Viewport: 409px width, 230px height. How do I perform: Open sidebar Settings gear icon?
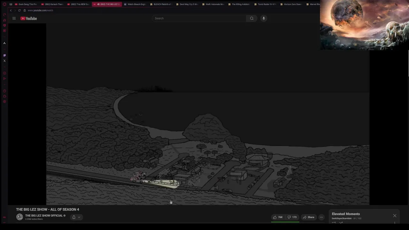[x=4, y=102]
